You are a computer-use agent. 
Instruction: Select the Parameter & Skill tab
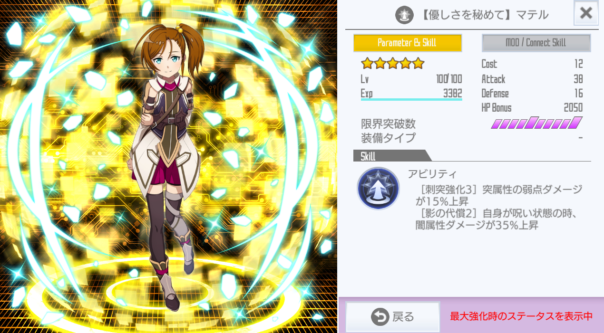[408, 43]
